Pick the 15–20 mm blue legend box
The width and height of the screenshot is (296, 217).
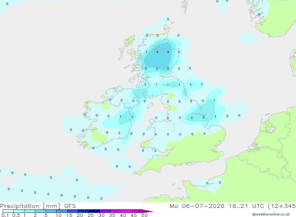(73, 211)
